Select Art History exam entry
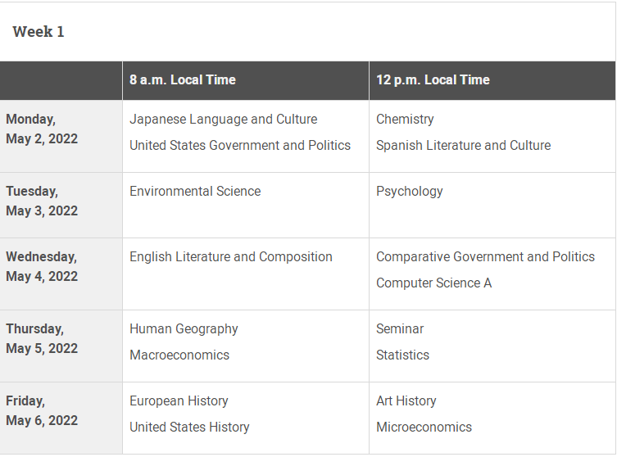The height and width of the screenshot is (457, 617). (406, 401)
